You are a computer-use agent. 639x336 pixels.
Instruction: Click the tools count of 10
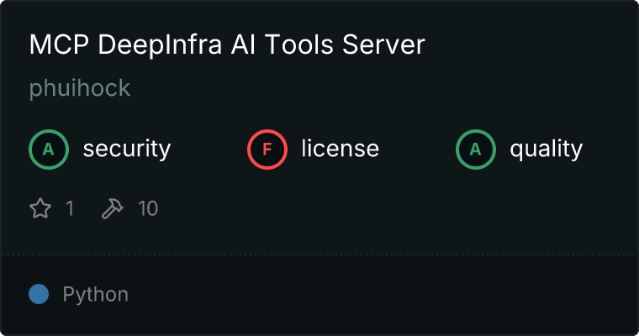tap(148, 208)
